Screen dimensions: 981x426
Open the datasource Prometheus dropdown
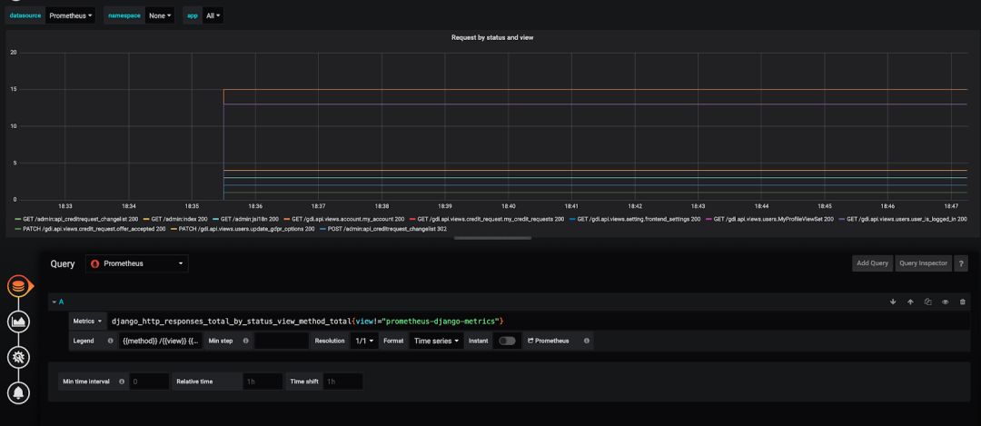pos(71,15)
